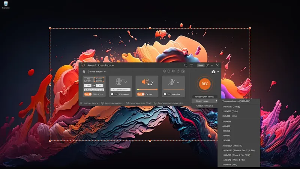This screenshot has width=300, height=169.
Task: Expand the microphone device dropdown arrow
Action: click(x=178, y=82)
